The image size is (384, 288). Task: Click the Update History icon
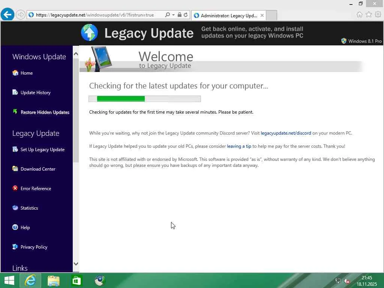click(15, 92)
